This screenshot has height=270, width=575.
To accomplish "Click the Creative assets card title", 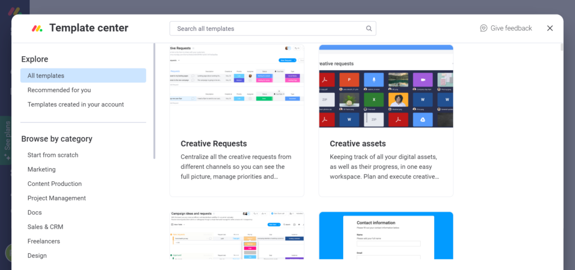I will click(358, 144).
